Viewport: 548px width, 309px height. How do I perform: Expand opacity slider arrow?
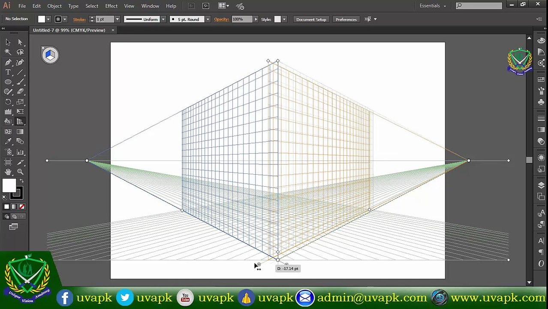click(x=256, y=19)
